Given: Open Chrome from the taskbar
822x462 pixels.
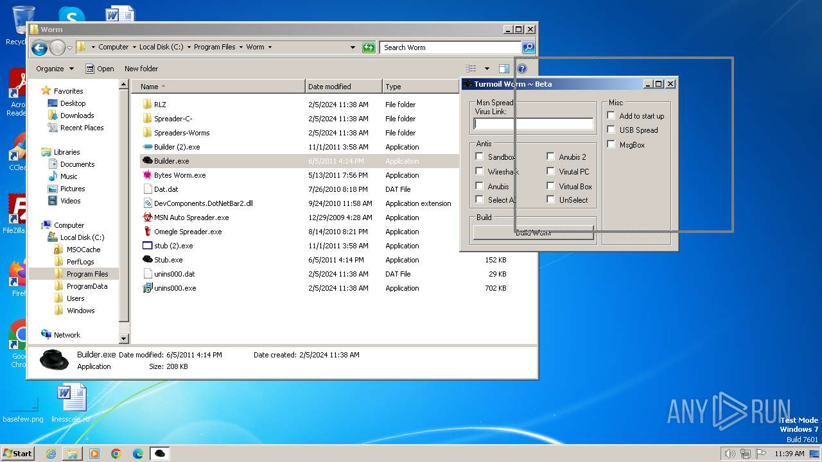Looking at the screenshot, I should 116,454.
